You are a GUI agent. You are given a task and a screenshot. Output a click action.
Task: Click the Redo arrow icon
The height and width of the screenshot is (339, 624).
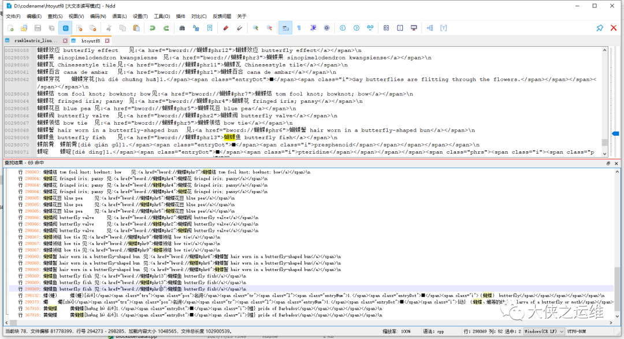pos(166,28)
